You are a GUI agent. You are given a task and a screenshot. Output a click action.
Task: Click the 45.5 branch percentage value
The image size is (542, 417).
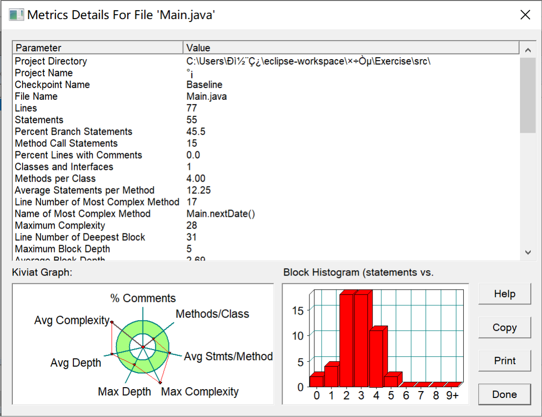tap(196, 132)
